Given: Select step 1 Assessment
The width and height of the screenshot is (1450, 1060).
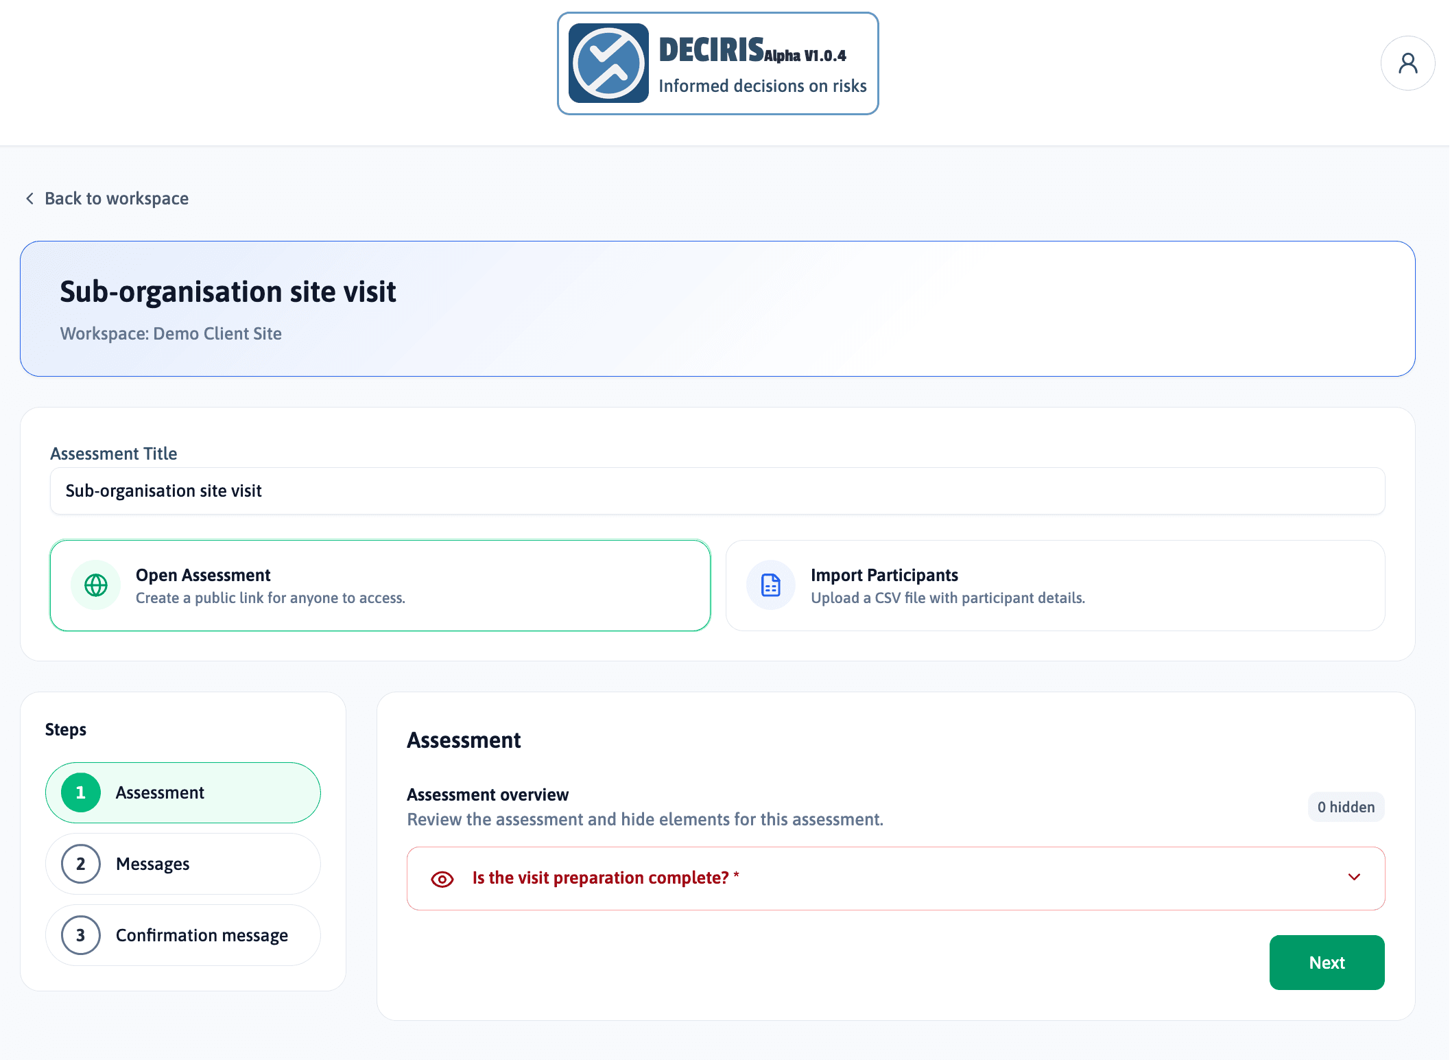Looking at the screenshot, I should [183, 792].
